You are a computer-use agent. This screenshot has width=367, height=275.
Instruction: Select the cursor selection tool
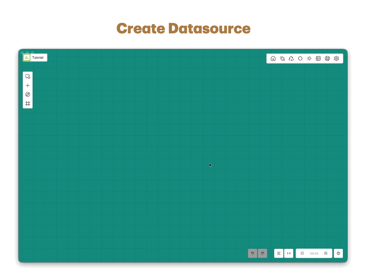(28, 76)
